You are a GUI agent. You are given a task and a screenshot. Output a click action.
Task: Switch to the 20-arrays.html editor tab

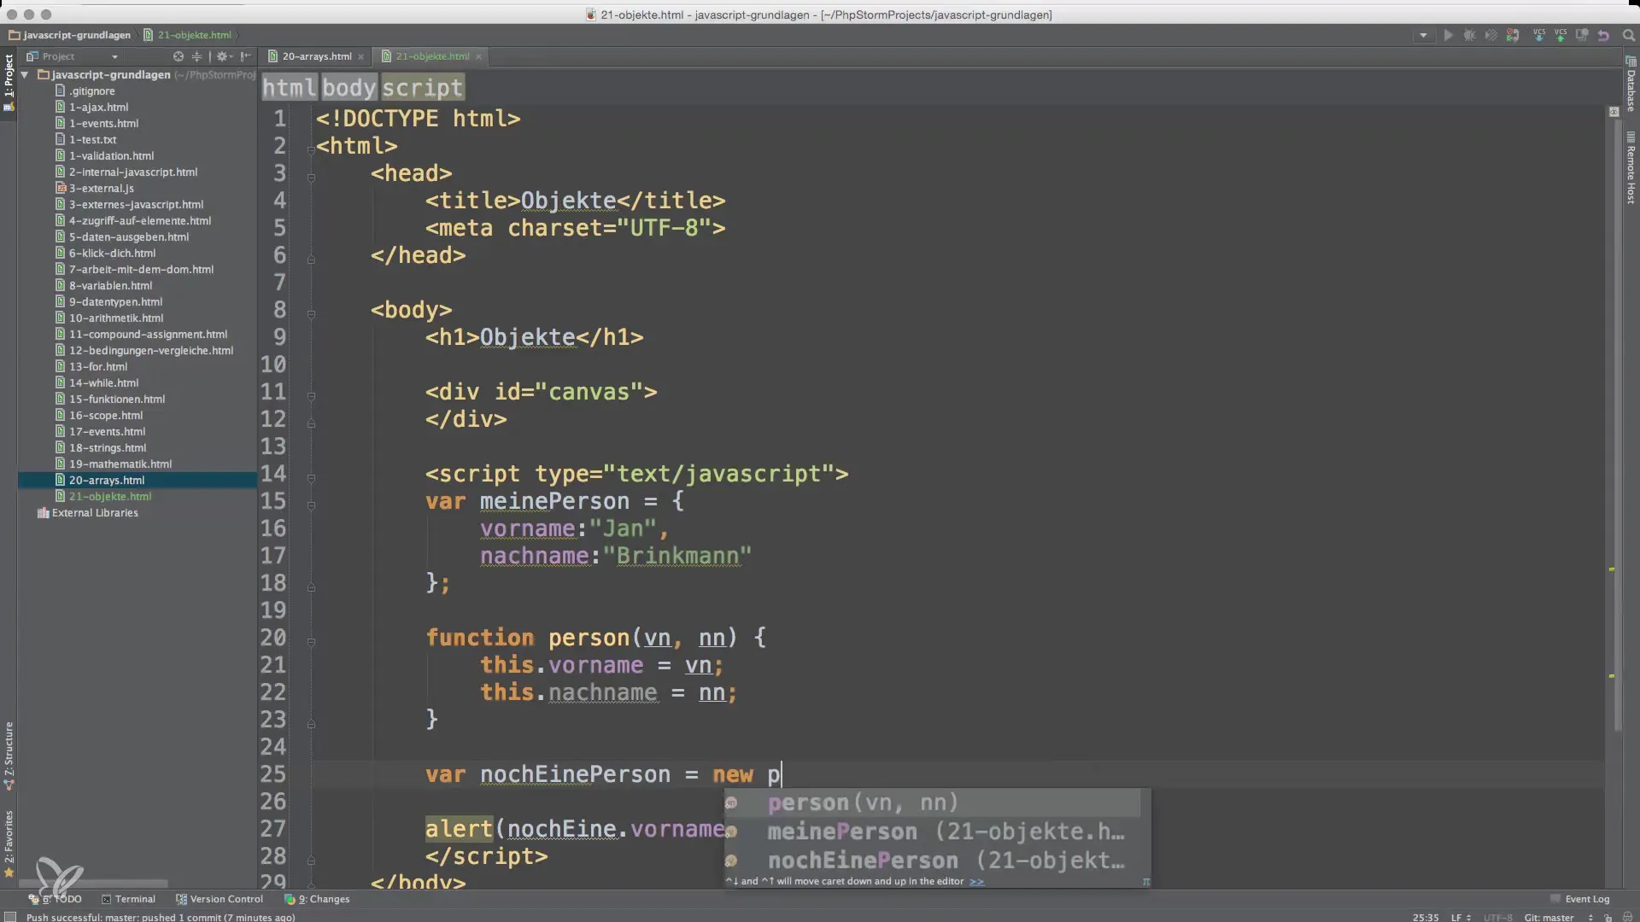(316, 56)
